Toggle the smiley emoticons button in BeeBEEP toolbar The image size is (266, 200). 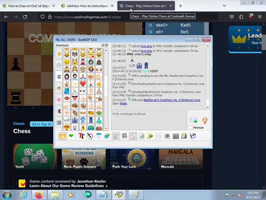[62, 136]
